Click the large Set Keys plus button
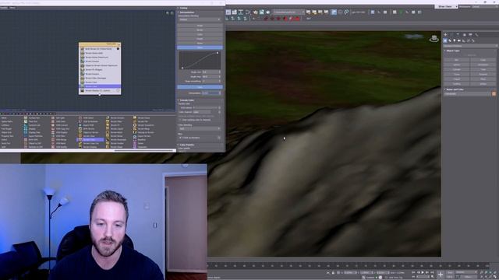 tap(441, 275)
